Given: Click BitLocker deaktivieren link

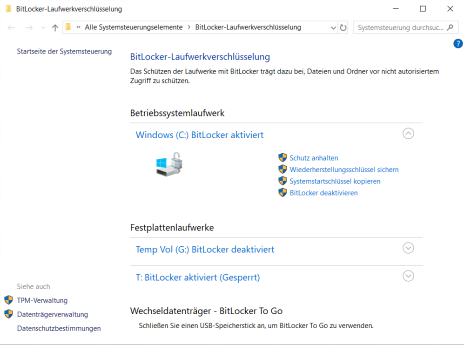Looking at the screenshot, I should [323, 193].
